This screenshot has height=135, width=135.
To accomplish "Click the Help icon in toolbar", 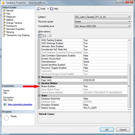I will (x=52, y=9).
